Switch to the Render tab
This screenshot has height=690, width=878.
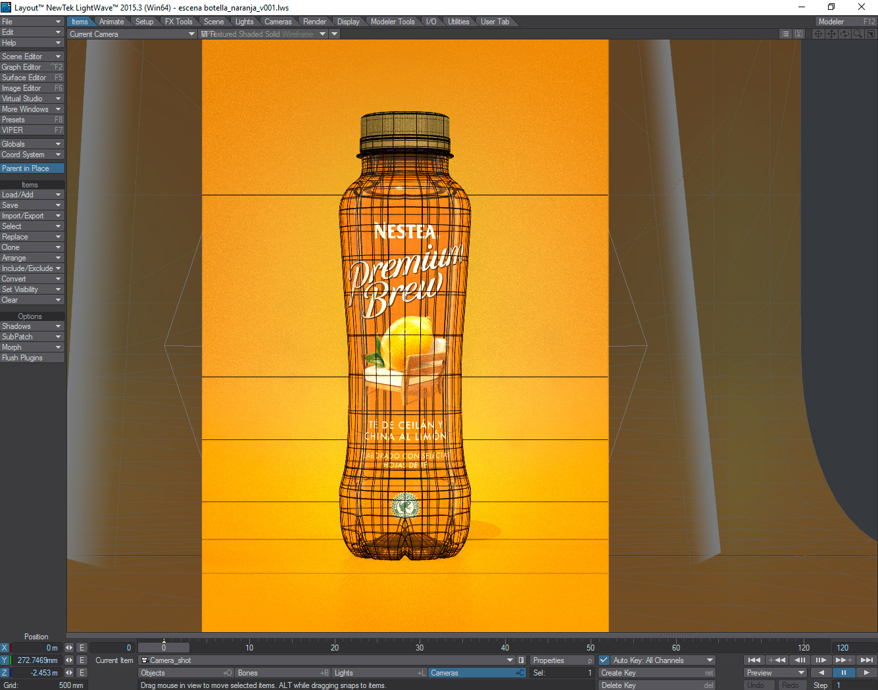click(x=314, y=22)
